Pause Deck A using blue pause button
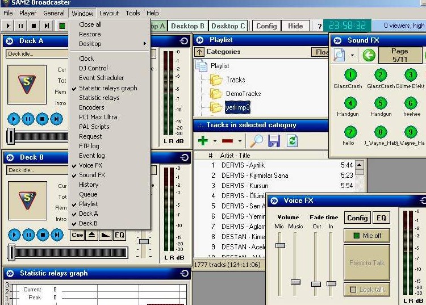 (28, 119)
